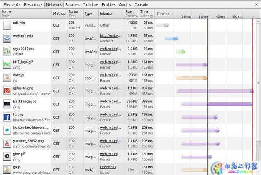The width and height of the screenshot is (261, 175).
Task: Click the mit.edu gray timeline bar
Action: pyautogui.click(x=162, y=25)
